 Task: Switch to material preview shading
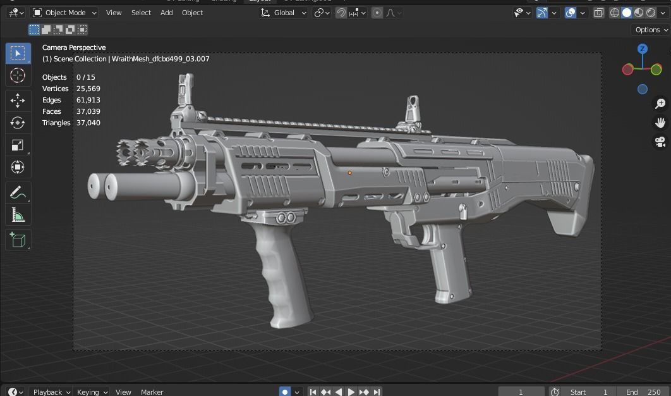point(639,13)
